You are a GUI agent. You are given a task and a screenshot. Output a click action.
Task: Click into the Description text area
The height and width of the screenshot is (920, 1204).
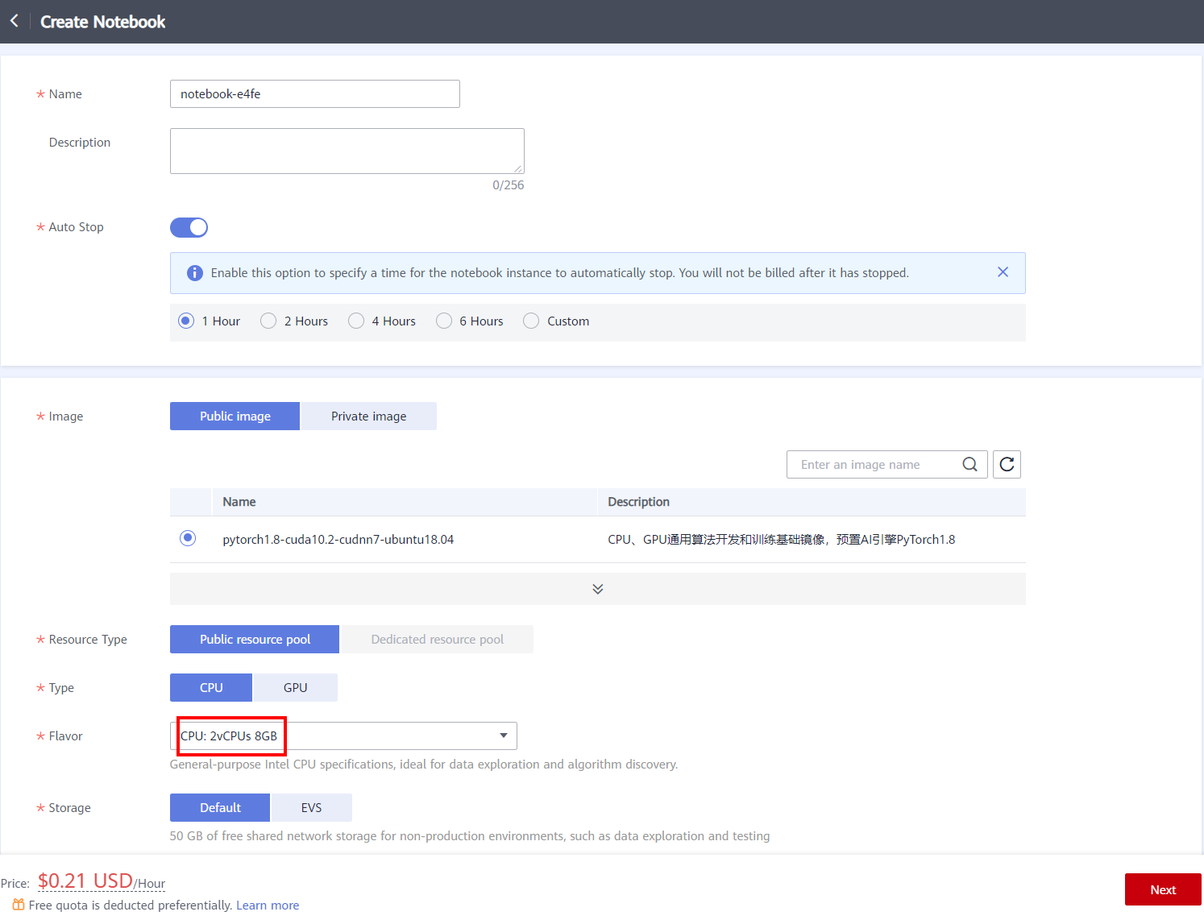tap(347, 151)
